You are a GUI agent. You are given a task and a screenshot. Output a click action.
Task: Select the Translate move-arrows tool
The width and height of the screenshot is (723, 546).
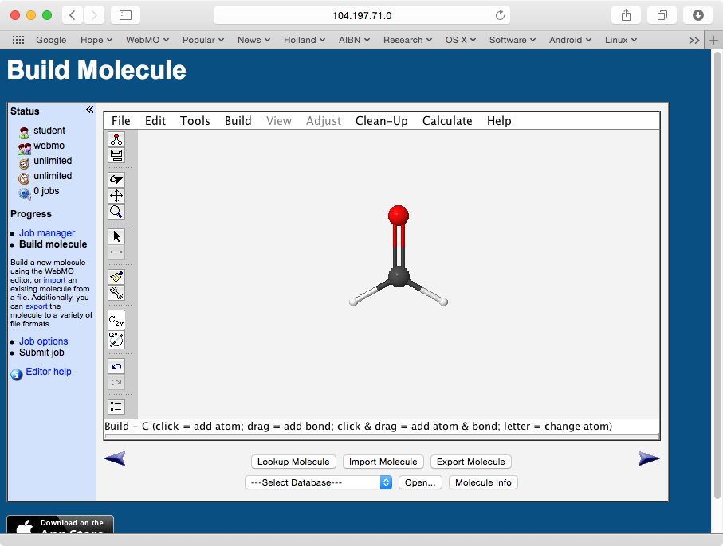tap(116, 196)
